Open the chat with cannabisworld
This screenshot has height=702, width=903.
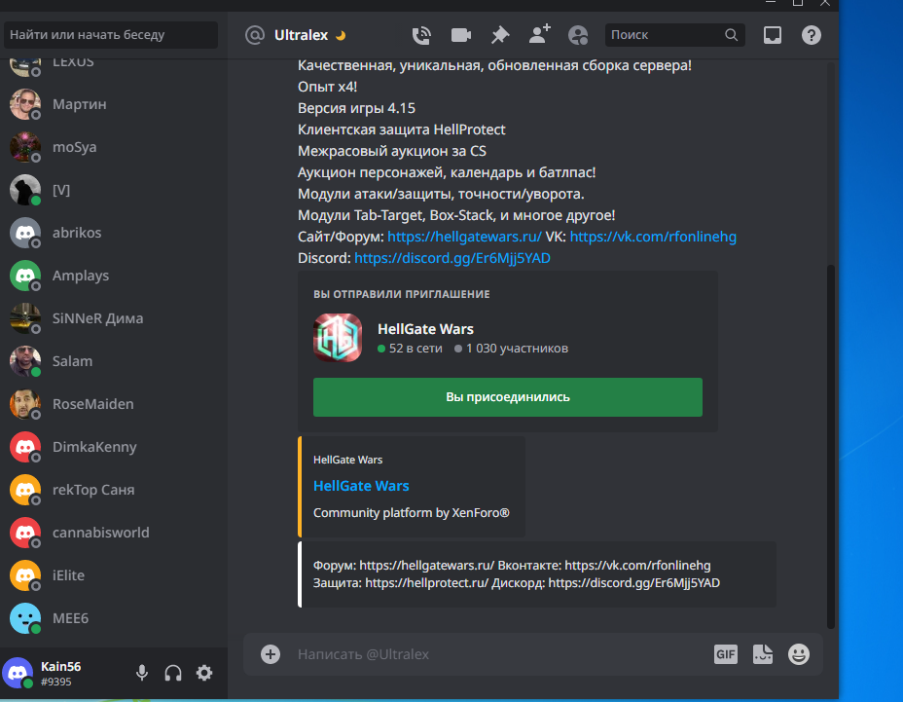coord(113,533)
